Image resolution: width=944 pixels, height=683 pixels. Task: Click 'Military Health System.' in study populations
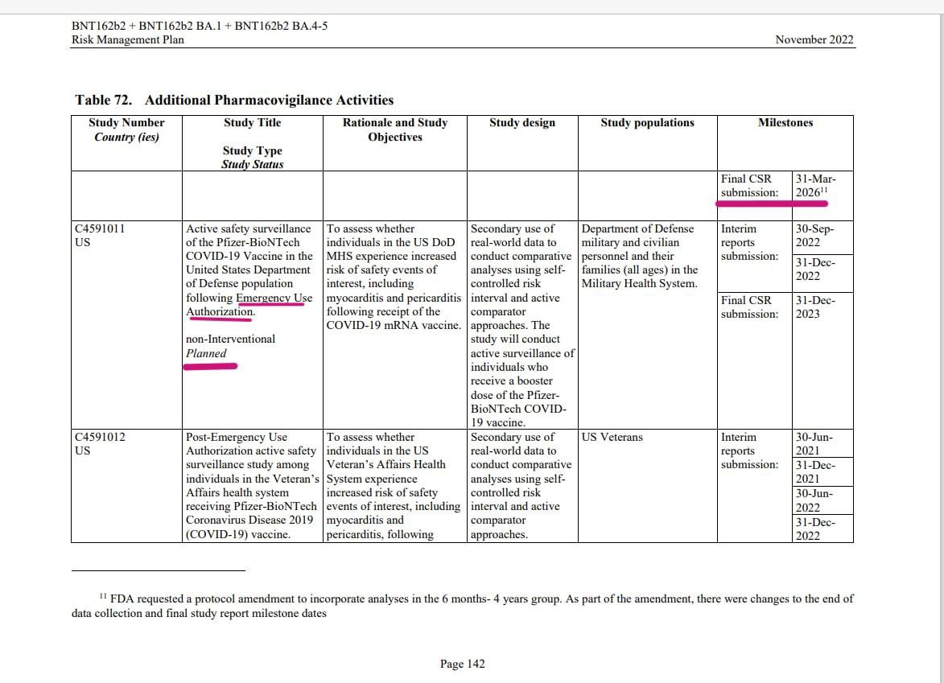(639, 283)
